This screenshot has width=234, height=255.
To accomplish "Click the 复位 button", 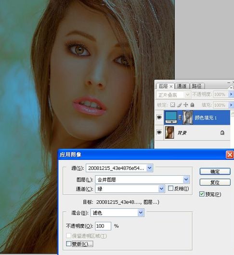I will (x=215, y=182).
